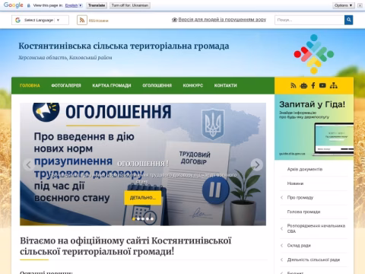Open the КОНКУРС menu item
The height and width of the screenshot is (274, 365).
coord(193,85)
